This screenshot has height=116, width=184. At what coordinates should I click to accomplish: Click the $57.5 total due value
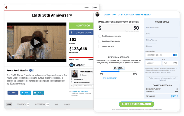[x=174, y=96]
